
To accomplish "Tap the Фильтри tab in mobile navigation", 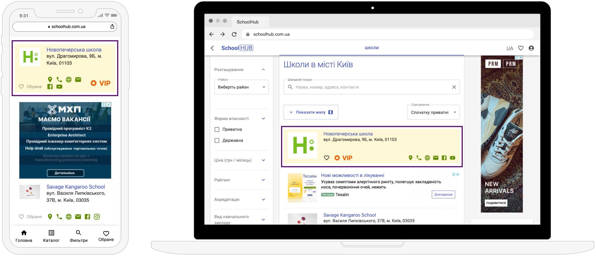I will (x=78, y=236).
